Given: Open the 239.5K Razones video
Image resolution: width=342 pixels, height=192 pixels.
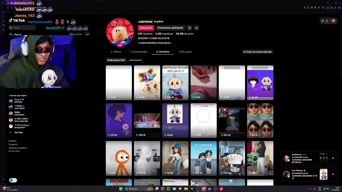Looking at the screenshot, I should pyautogui.click(x=175, y=83).
